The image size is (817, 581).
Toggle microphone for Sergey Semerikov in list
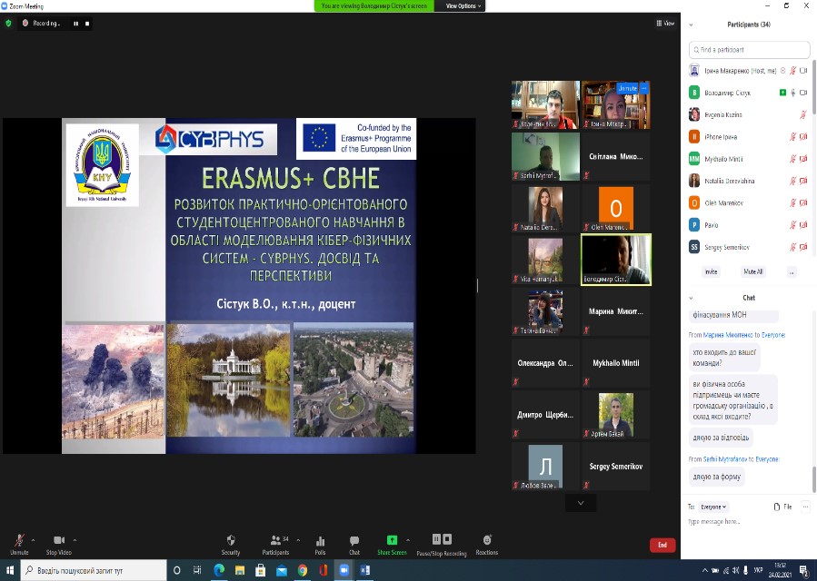tap(792, 247)
